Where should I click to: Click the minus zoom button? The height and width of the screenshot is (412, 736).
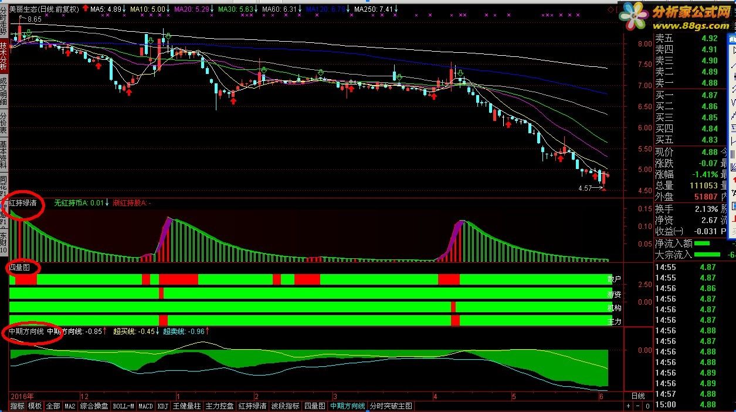637,406
